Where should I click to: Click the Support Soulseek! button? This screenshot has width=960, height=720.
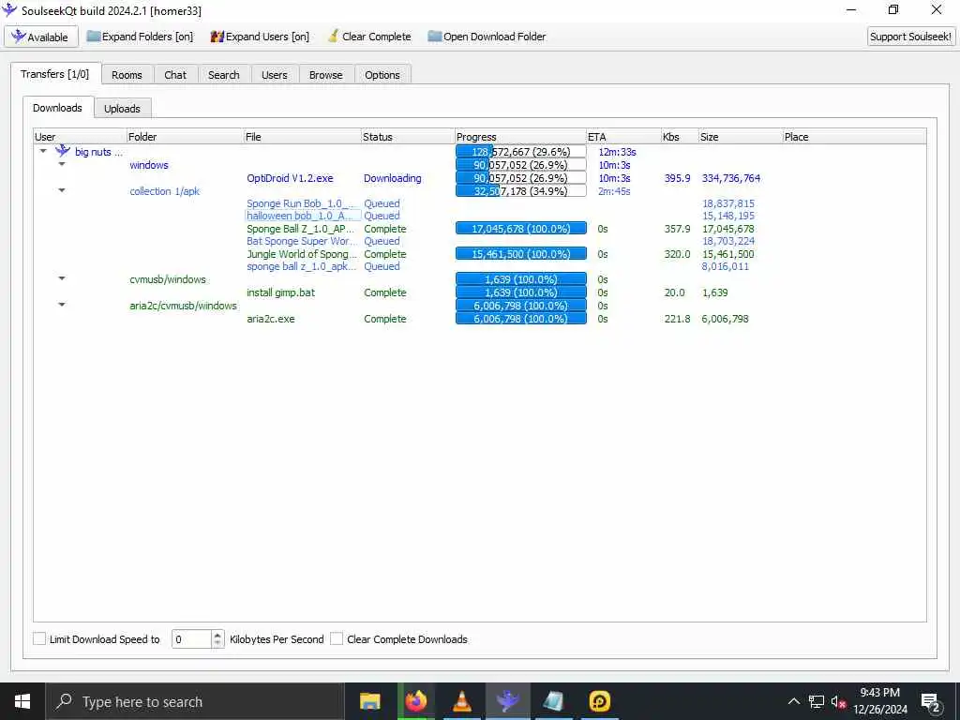[910, 37]
